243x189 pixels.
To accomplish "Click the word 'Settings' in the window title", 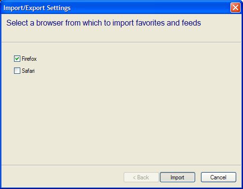I will [58, 8].
